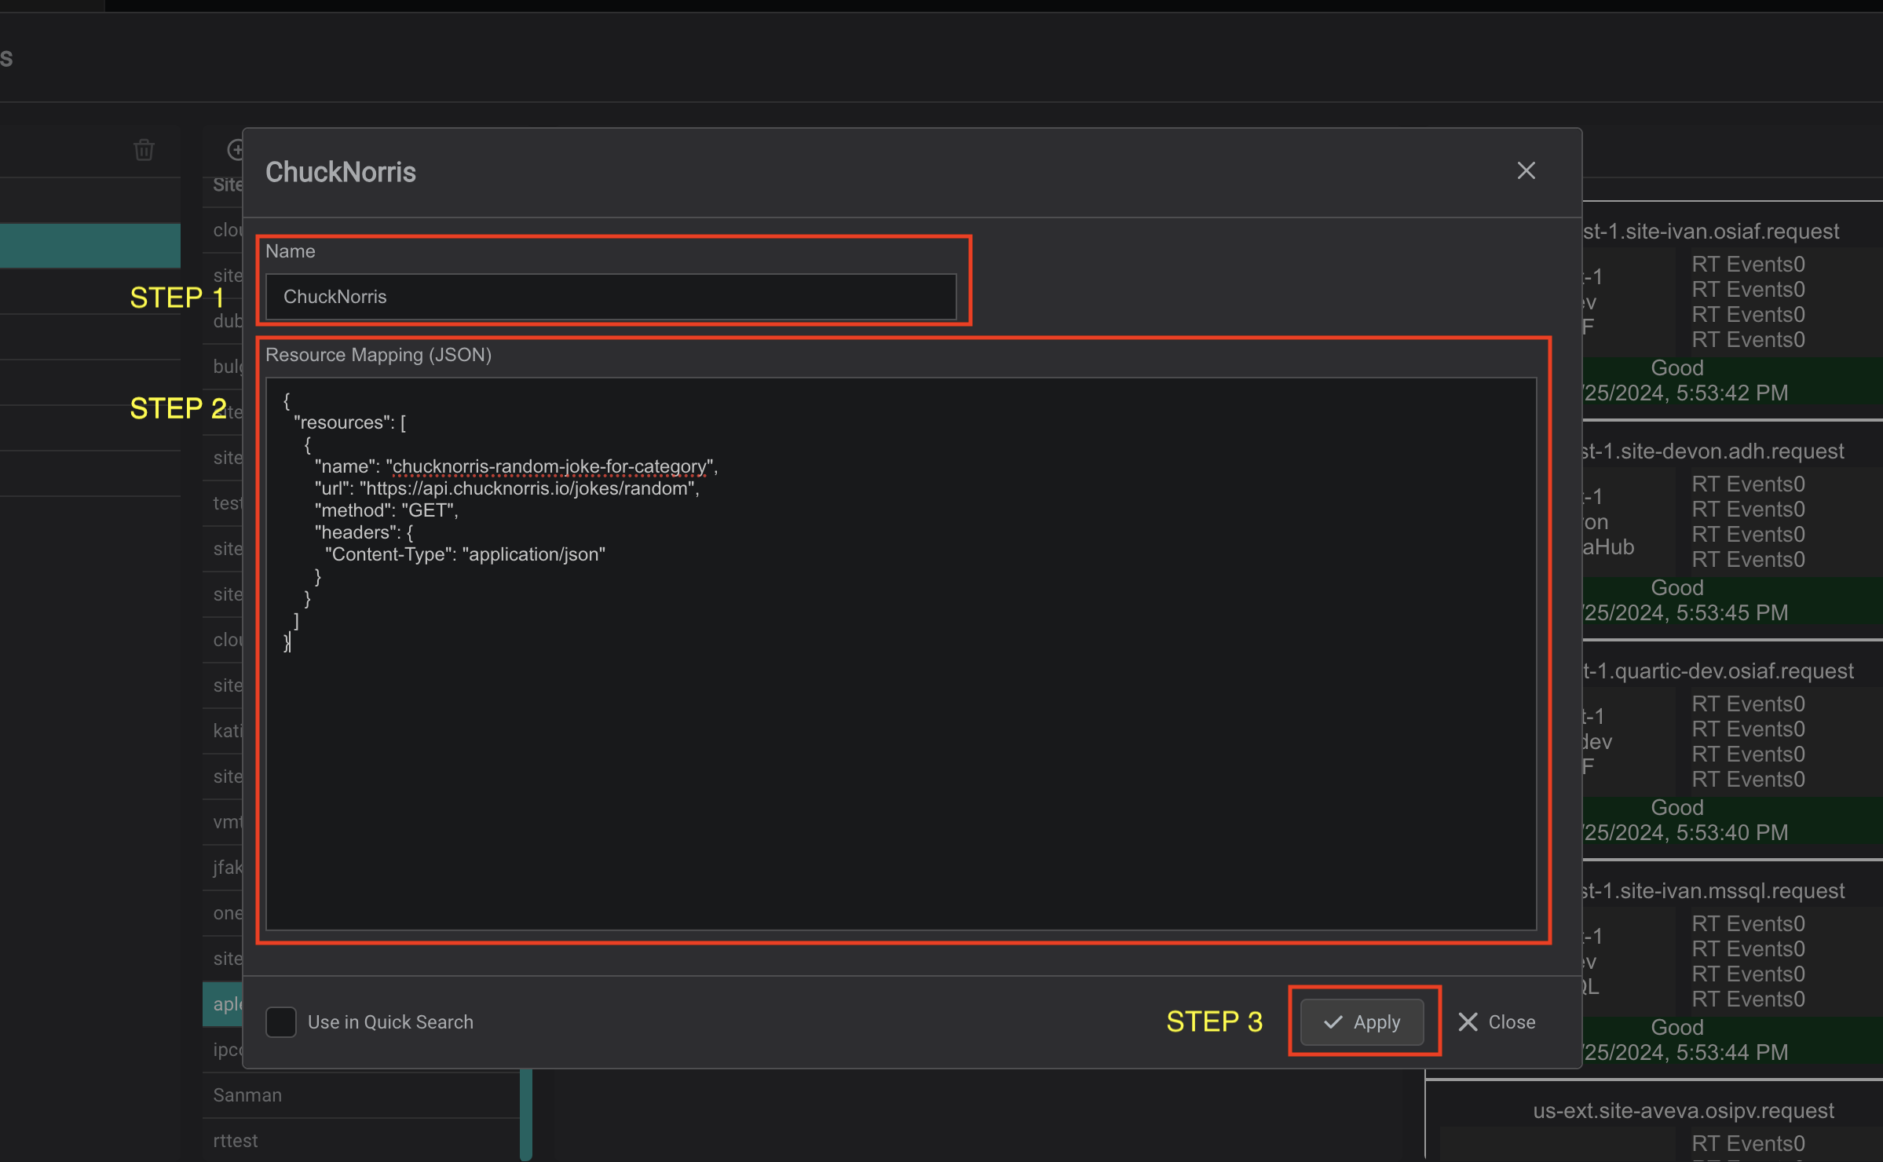Focus the Name input field
The image size is (1883, 1162).
[x=611, y=296]
